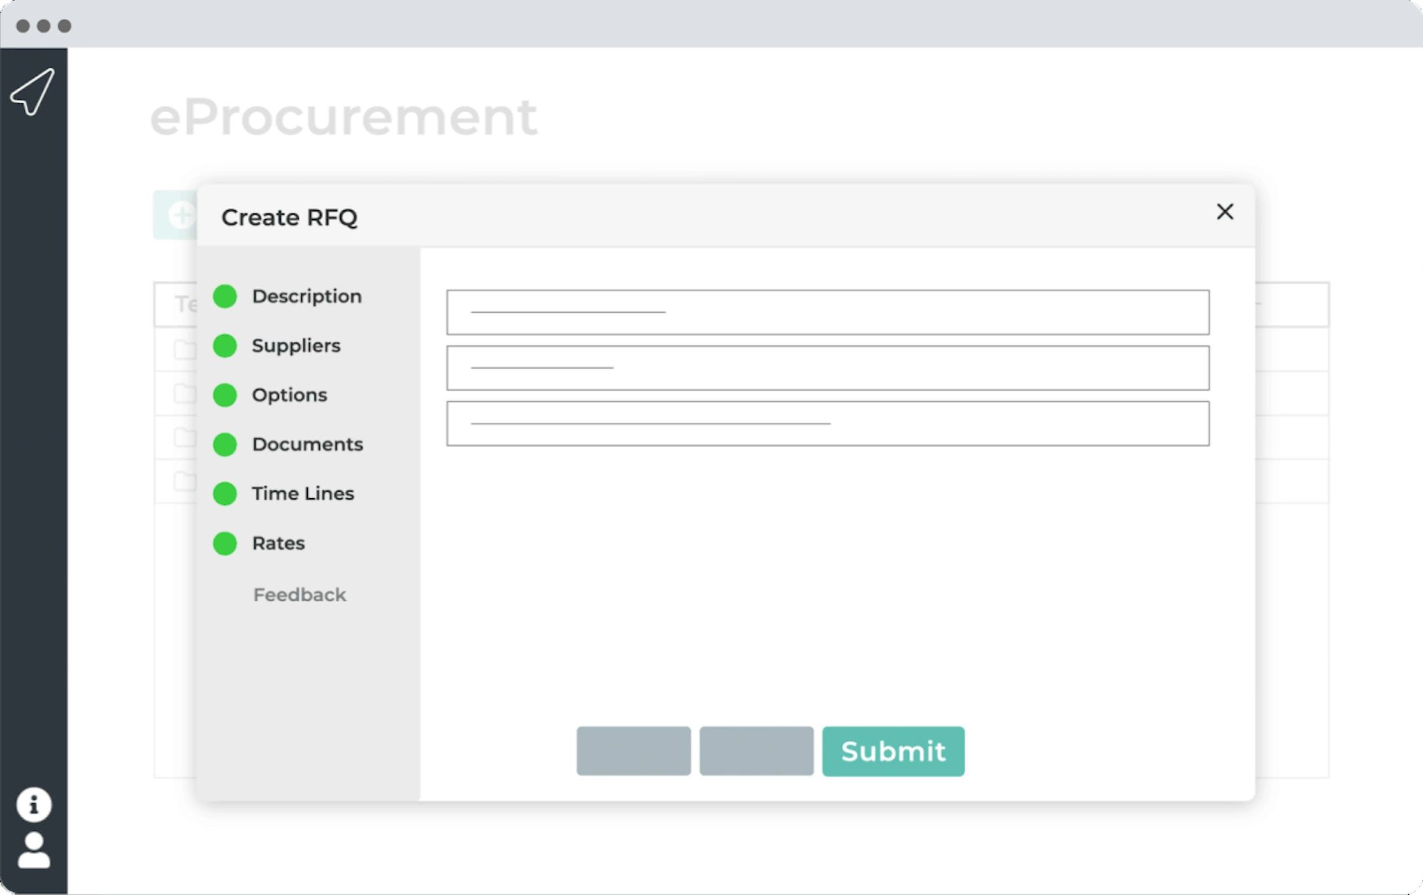Go to the Description step
The height and width of the screenshot is (895, 1423).
coord(307,296)
